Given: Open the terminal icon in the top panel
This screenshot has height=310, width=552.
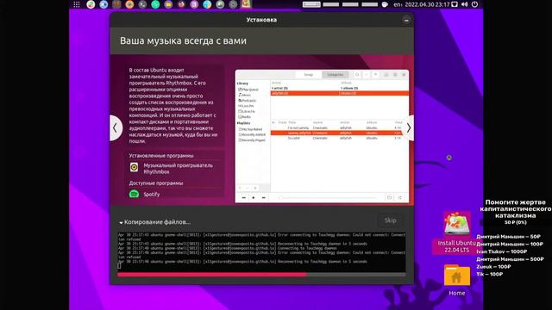Looking at the screenshot, I should coord(142,4).
